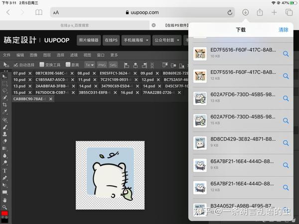The width and height of the screenshot is (299, 224).
Task: Open Safari's tab overview icon
Action: pyautogui.click(x=289, y=12)
